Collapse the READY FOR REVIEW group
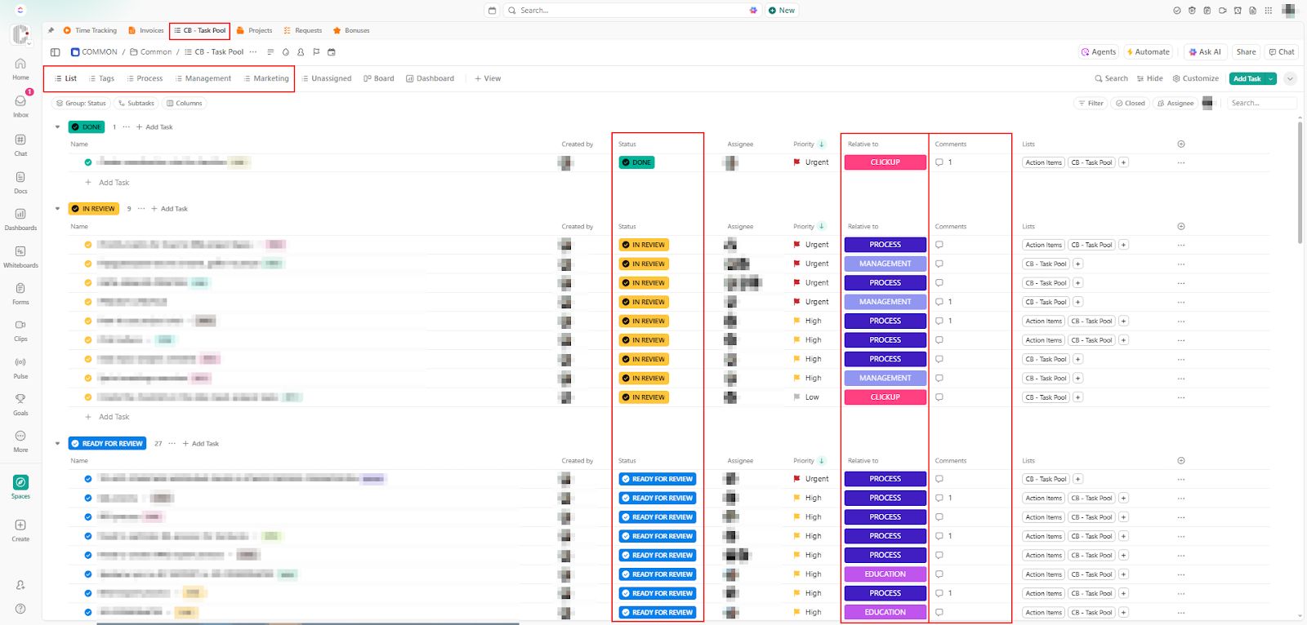The height and width of the screenshot is (625, 1307). coord(57,444)
